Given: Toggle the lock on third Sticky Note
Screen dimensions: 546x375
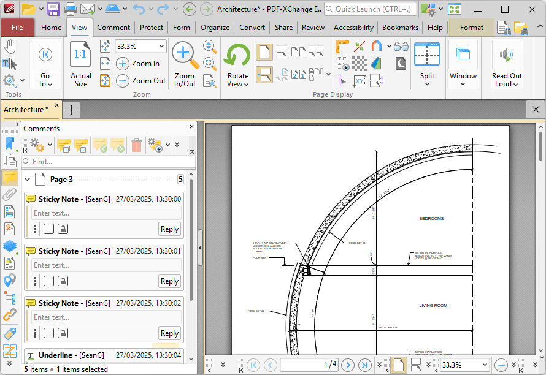Looking at the screenshot, I should [63, 333].
